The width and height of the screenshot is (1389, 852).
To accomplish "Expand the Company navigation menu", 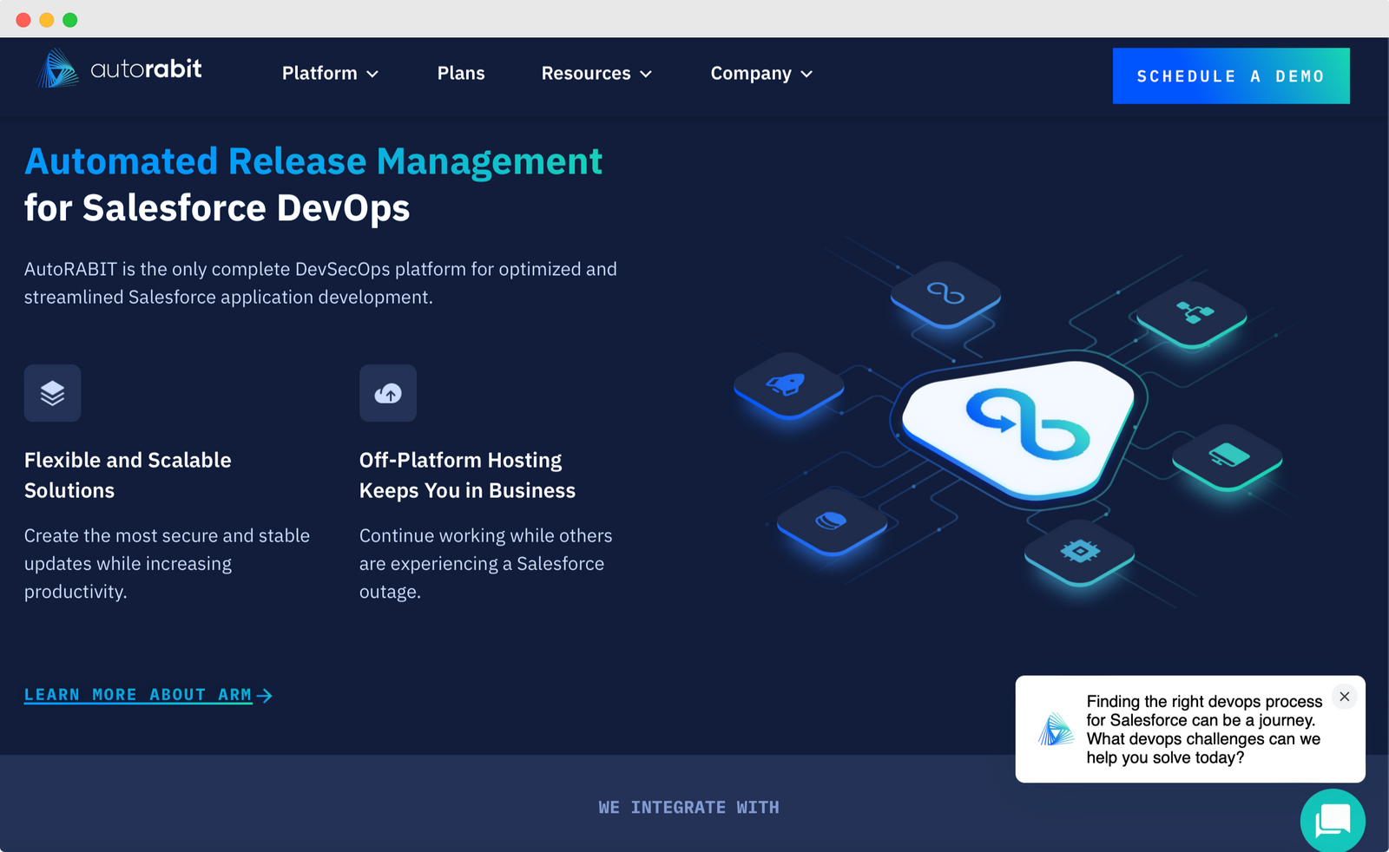I will point(760,74).
